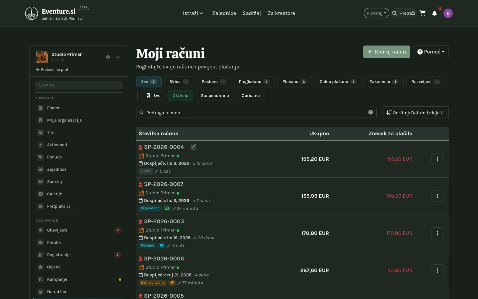Click the coins icon under SP-2026-0006

[172, 283]
